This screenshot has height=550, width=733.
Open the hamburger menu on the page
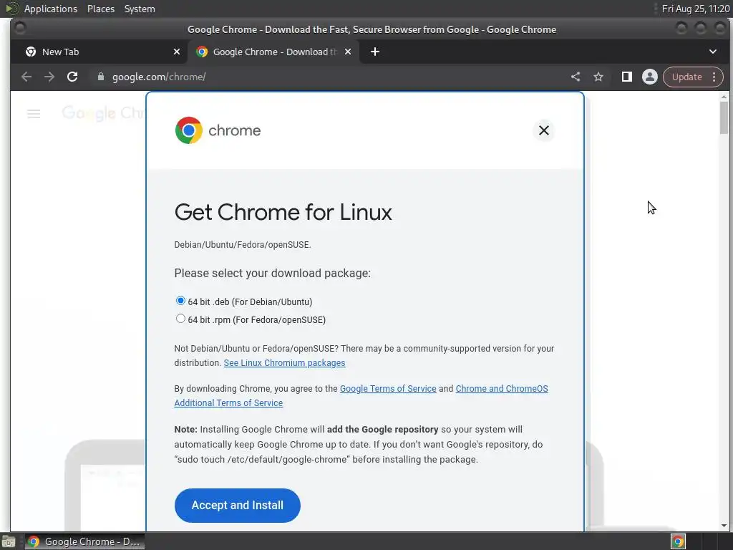[34, 114]
